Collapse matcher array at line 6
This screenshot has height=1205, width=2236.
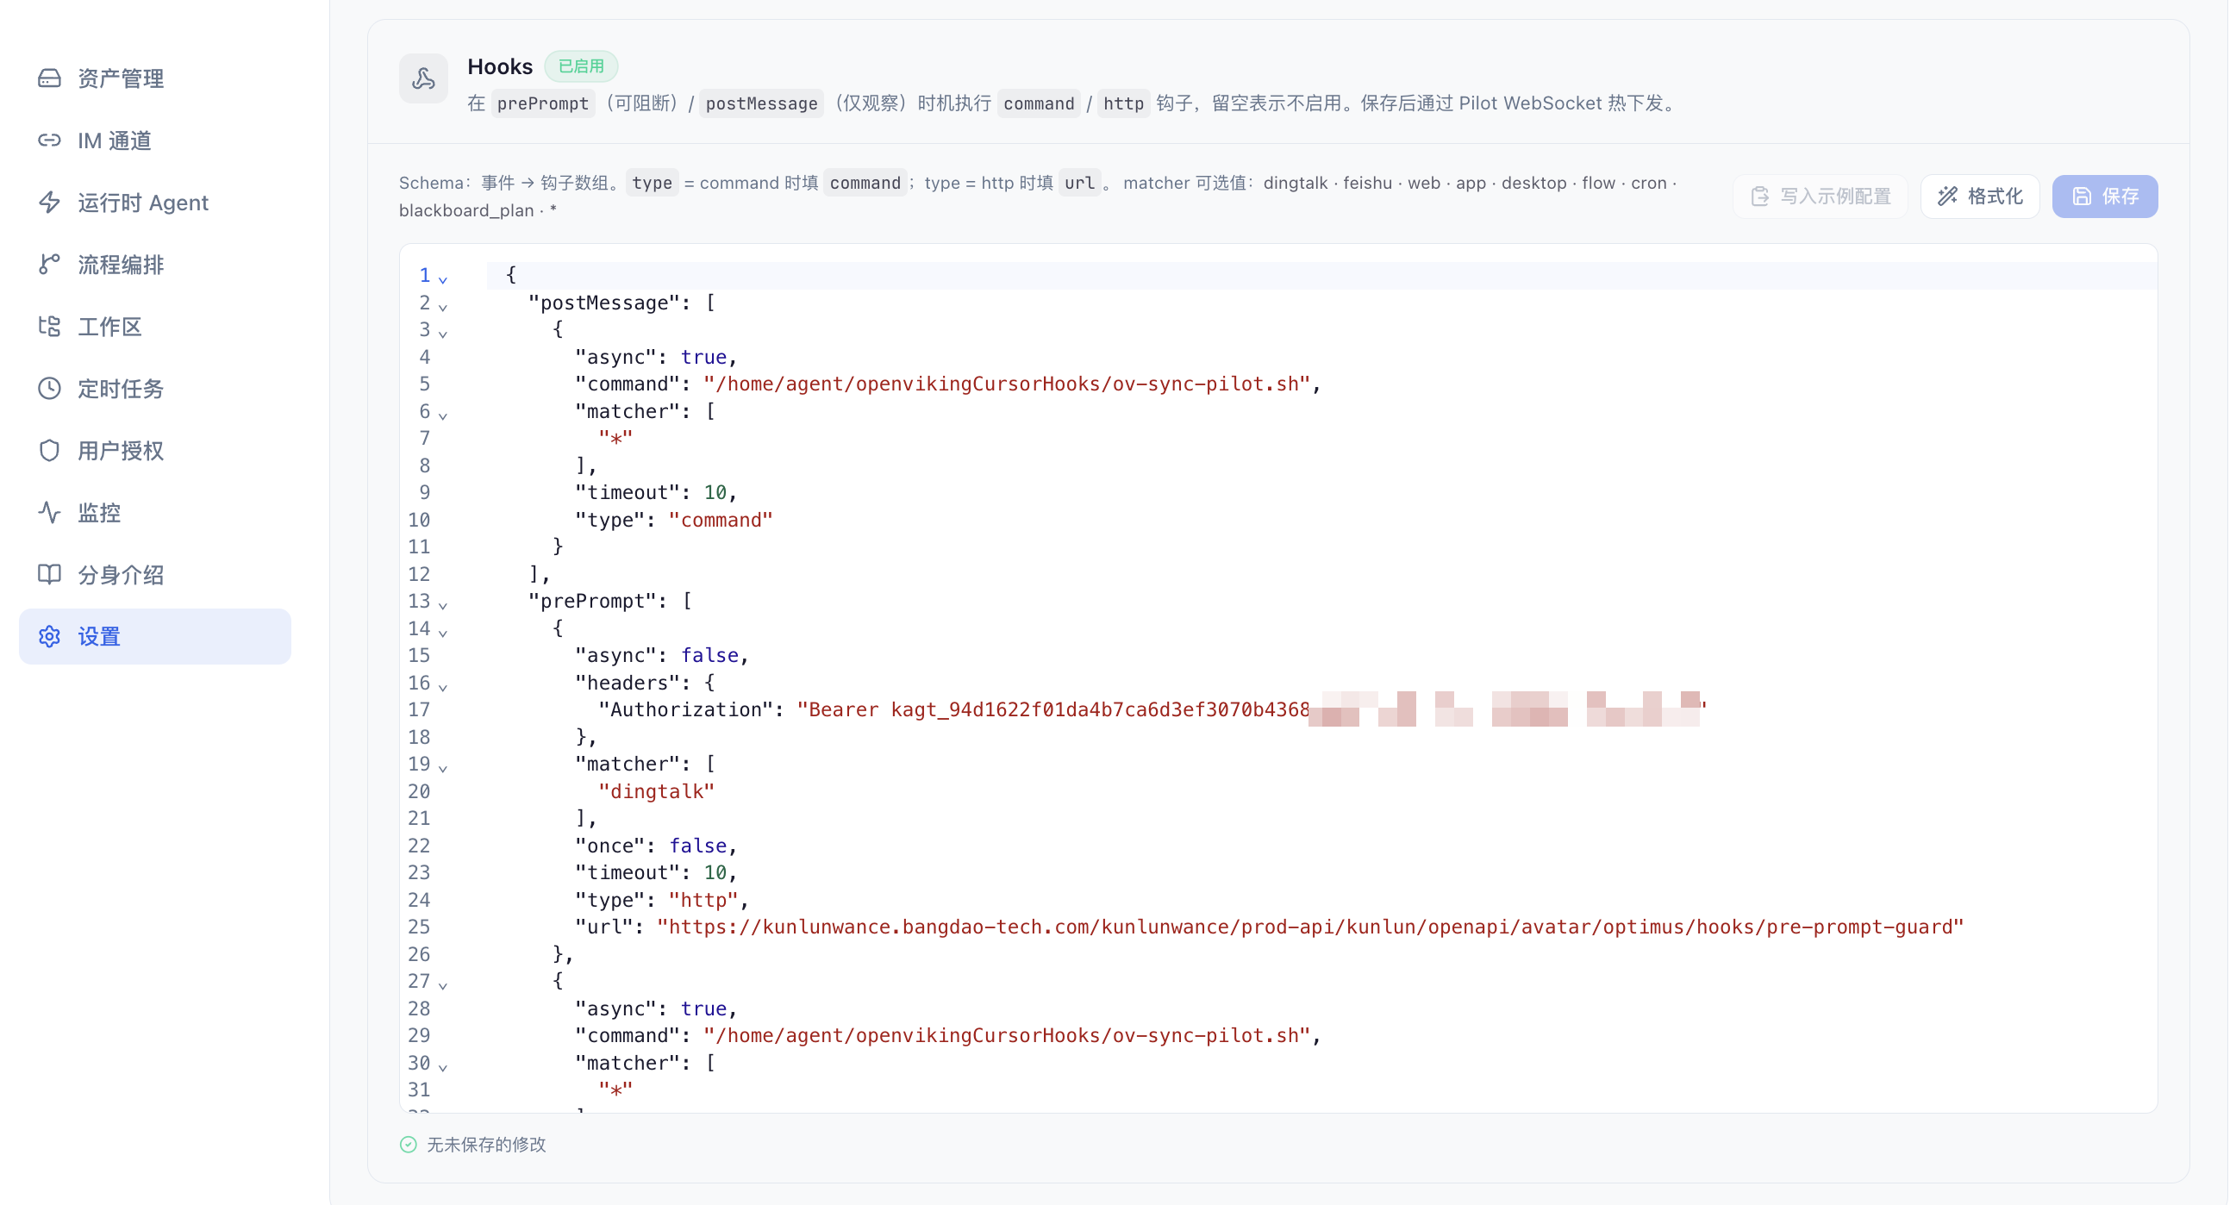point(443,414)
